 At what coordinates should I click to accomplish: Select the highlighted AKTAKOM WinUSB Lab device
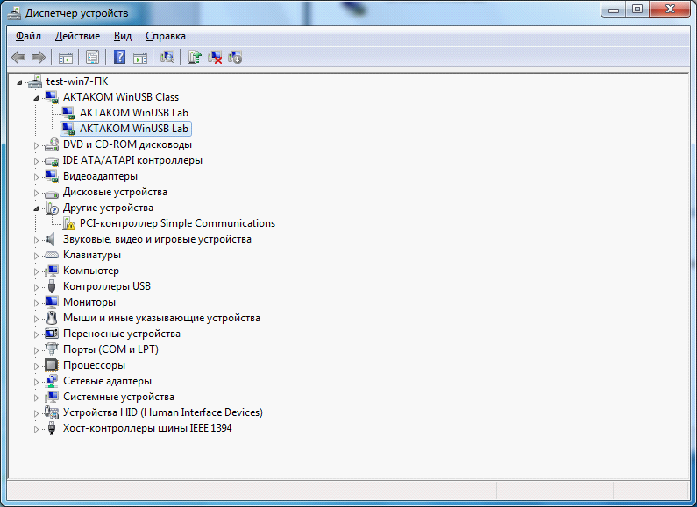[x=134, y=129]
